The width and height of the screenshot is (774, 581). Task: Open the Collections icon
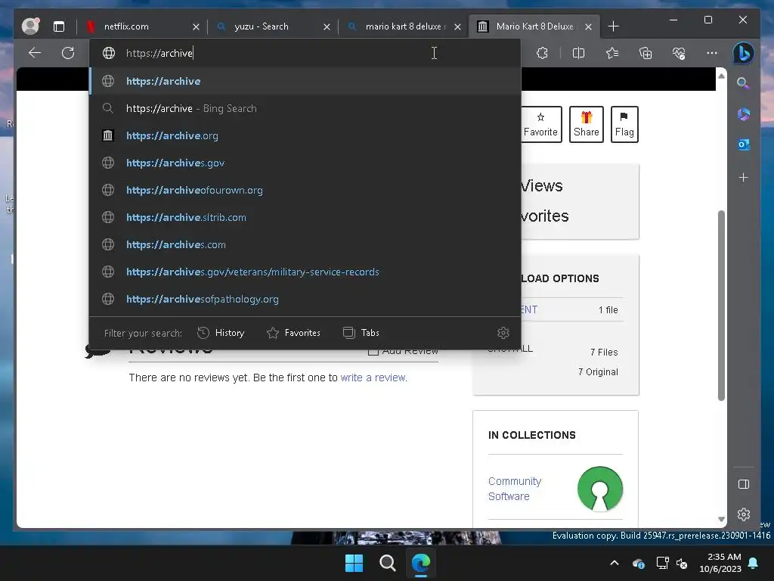(646, 53)
